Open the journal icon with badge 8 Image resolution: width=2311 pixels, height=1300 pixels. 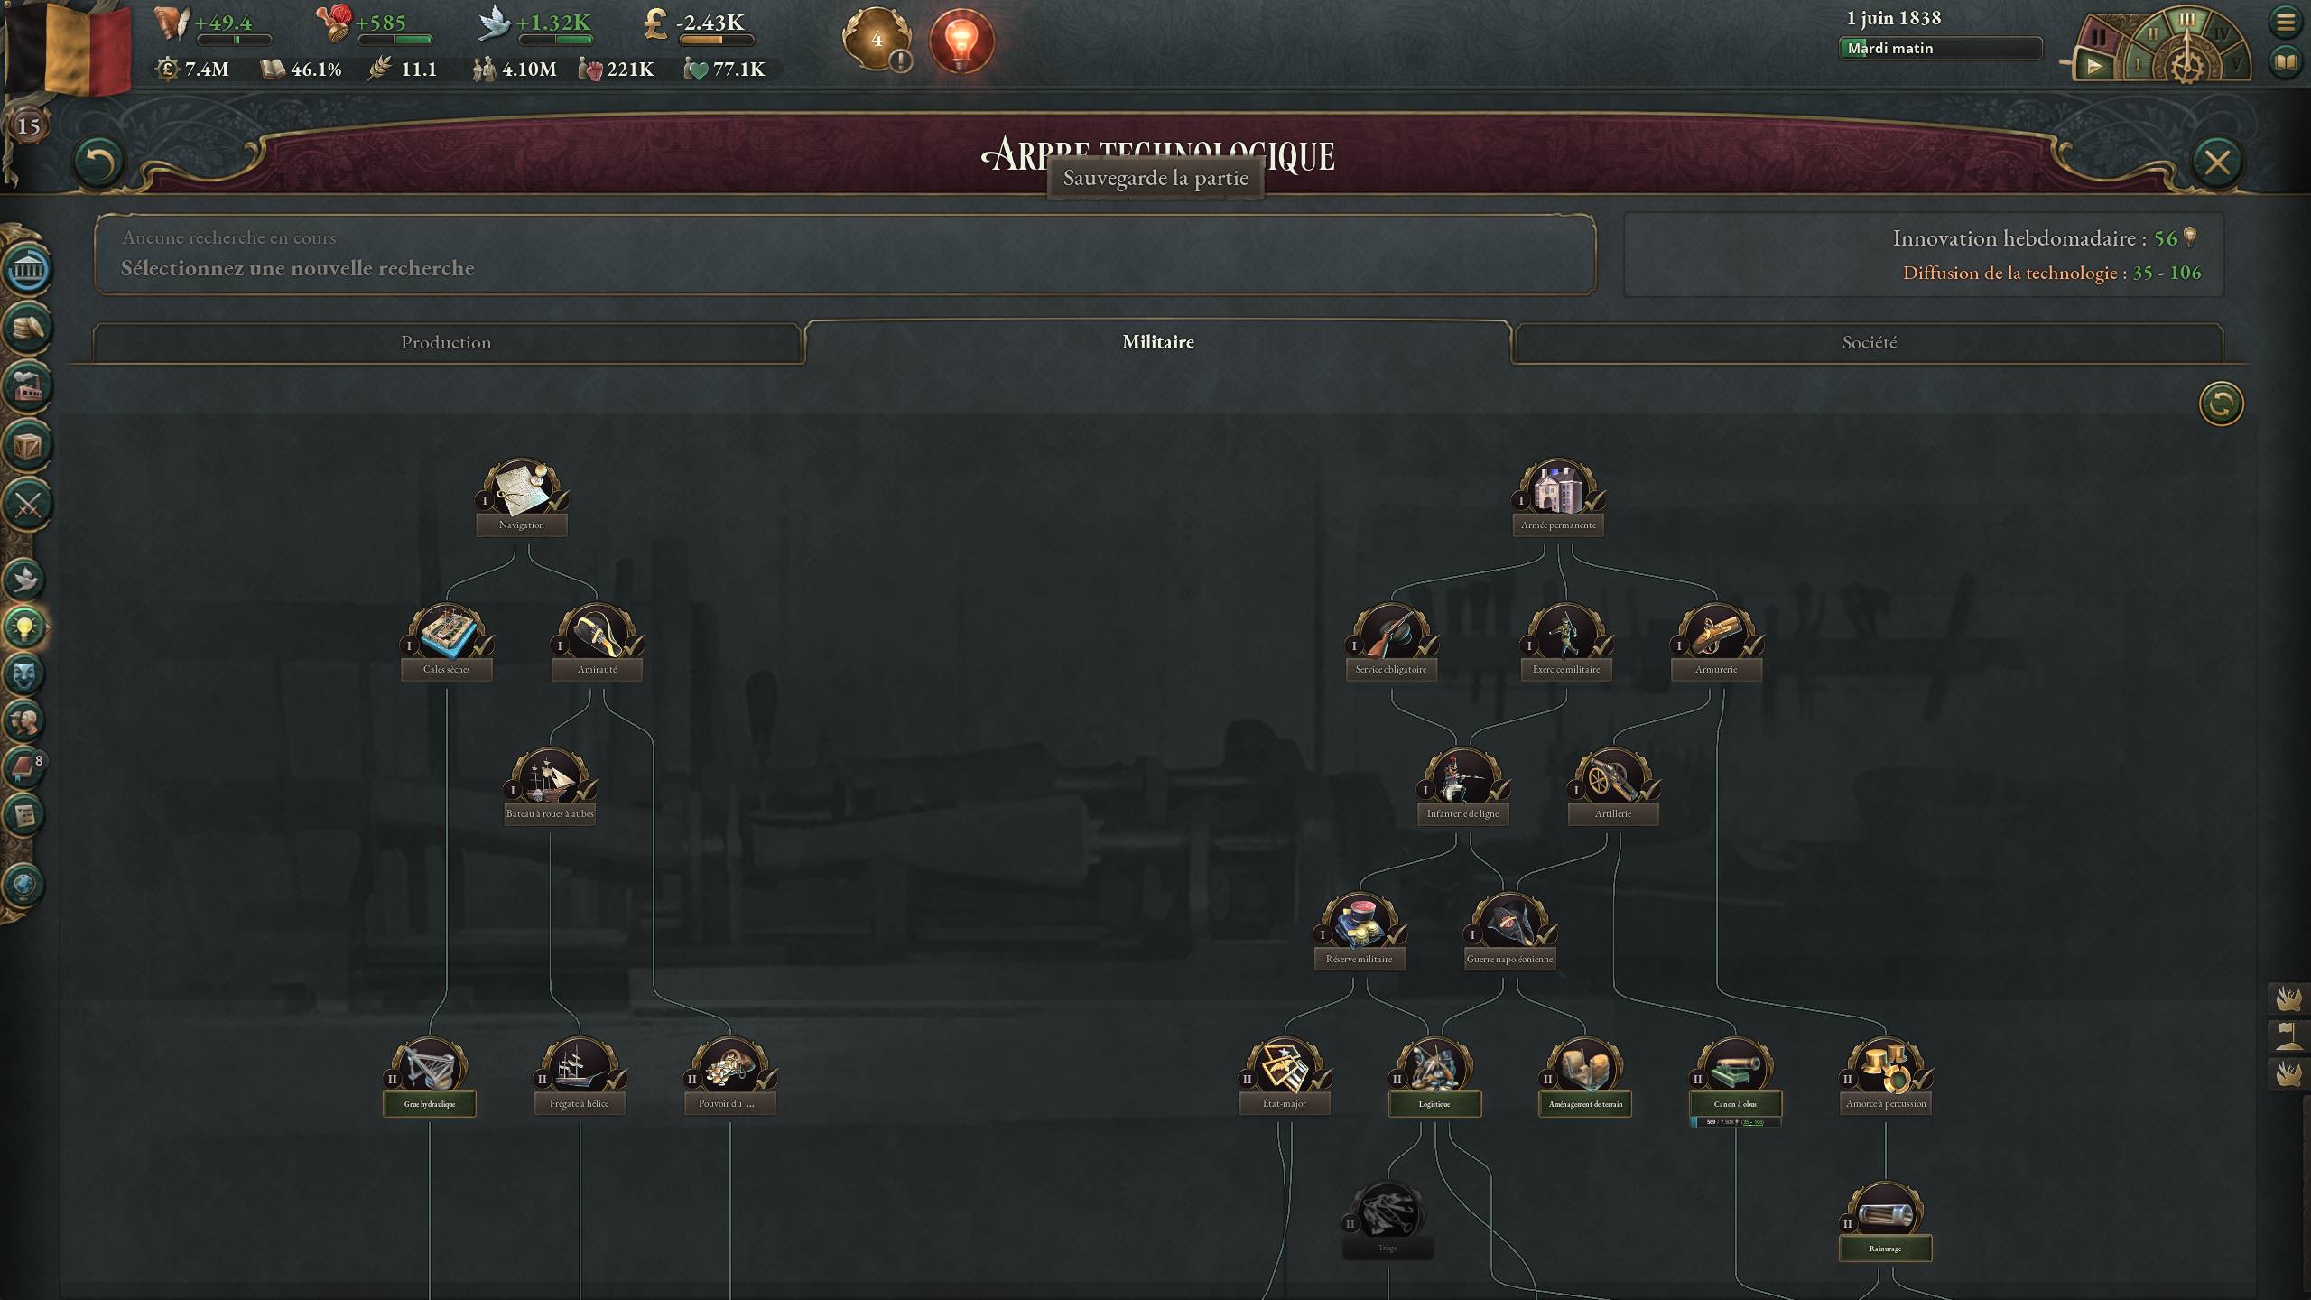[24, 768]
